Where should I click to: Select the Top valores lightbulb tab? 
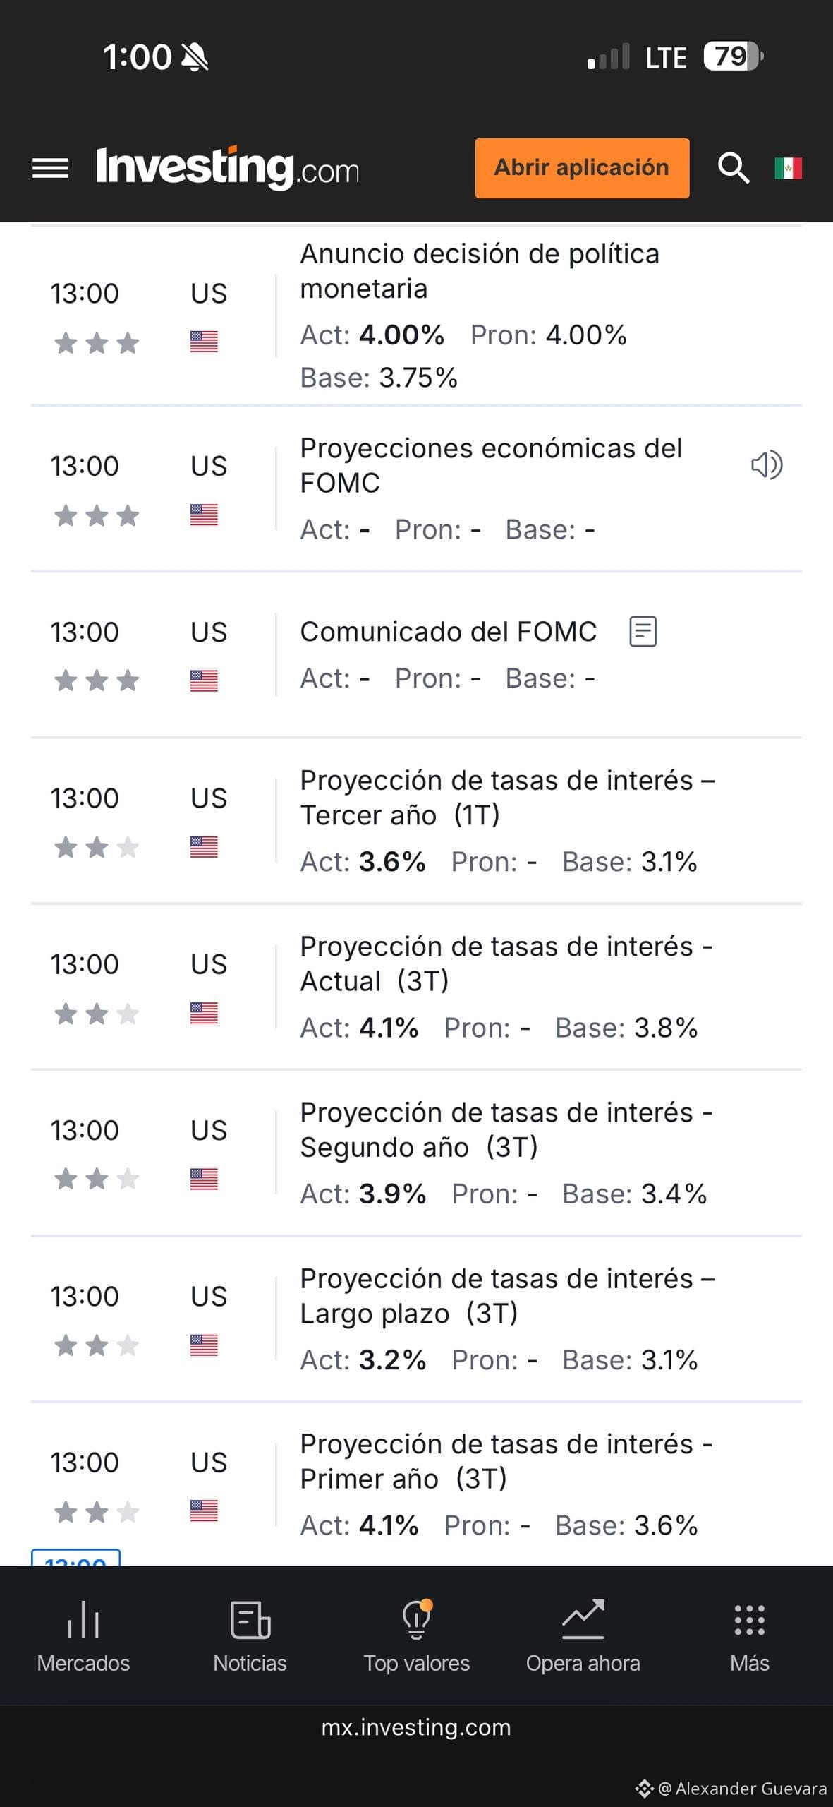coord(416,1636)
